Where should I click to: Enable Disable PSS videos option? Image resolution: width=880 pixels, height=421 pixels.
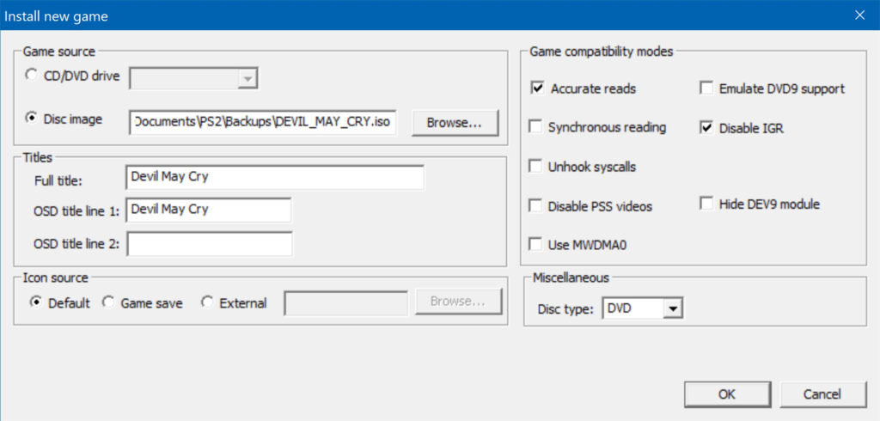[x=536, y=206]
